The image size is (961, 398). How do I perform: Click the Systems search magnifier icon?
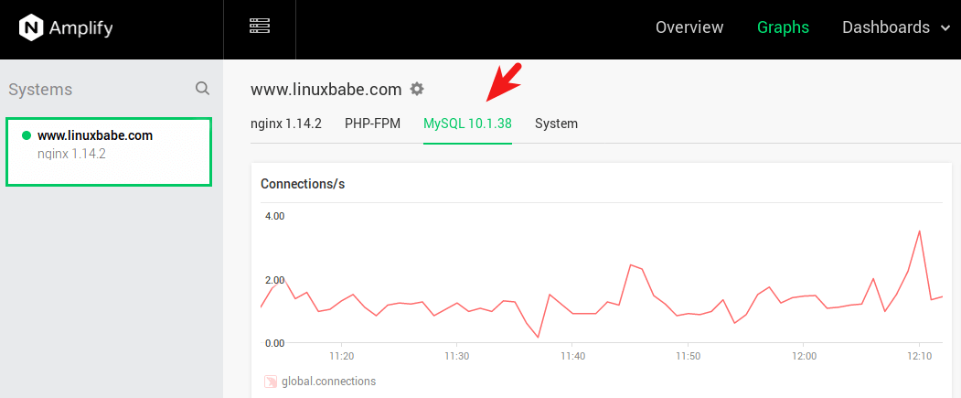click(x=202, y=89)
